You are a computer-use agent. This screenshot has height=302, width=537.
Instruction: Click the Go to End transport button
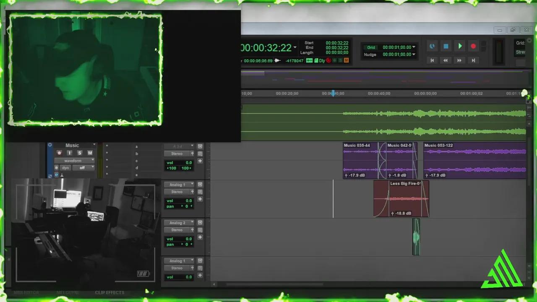[473, 60]
